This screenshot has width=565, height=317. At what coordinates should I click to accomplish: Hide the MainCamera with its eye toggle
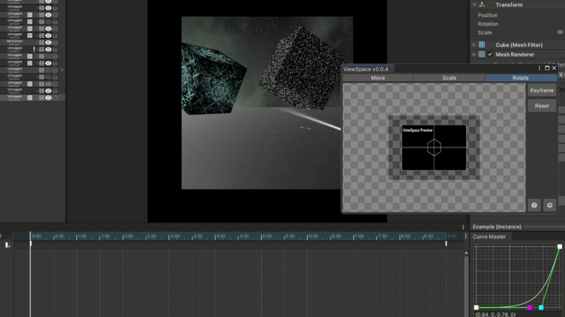coord(47,43)
